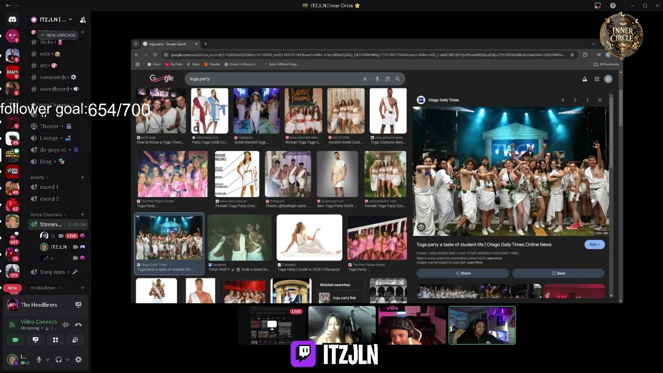
Task: Collapse the Voice Channels category above Stream
Action: click(x=49, y=214)
